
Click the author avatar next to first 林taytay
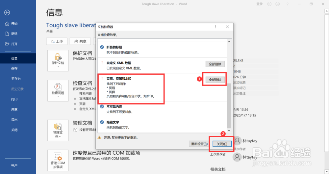(x=237, y=141)
